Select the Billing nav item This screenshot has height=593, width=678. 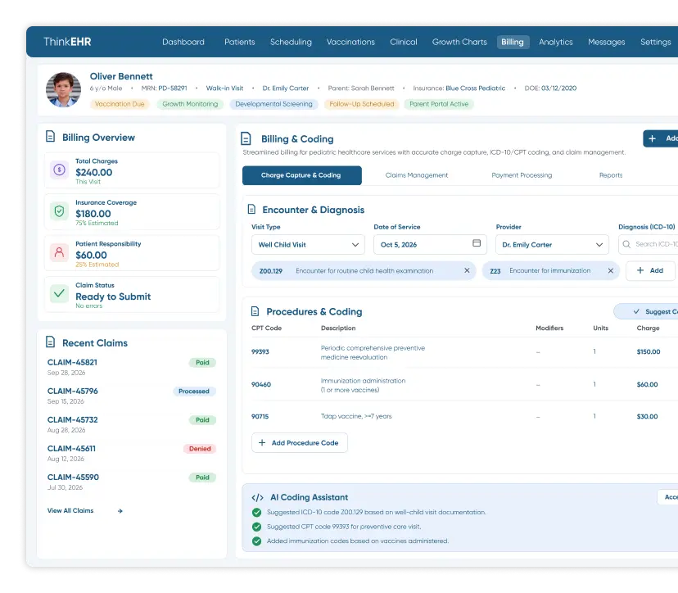point(513,42)
